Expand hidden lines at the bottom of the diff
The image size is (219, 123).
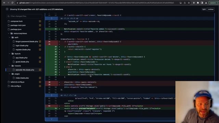tap(52, 119)
